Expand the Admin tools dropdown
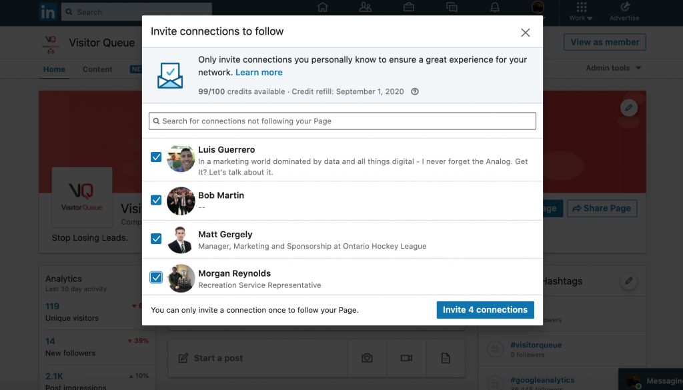 (614, 68)
